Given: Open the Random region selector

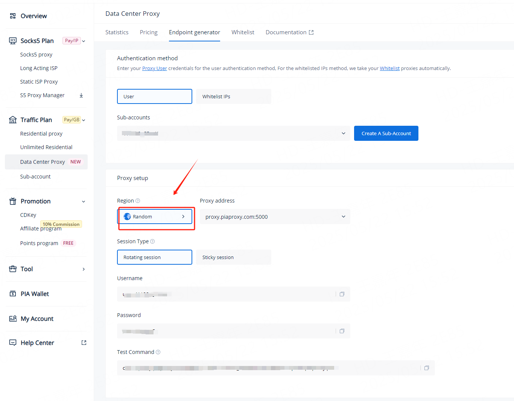Looking at the screenshot, I should [x=155, y=217].
